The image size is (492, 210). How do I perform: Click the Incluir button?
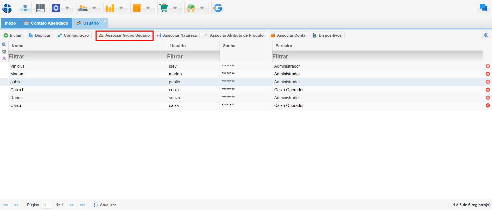(x=13, y=35)
